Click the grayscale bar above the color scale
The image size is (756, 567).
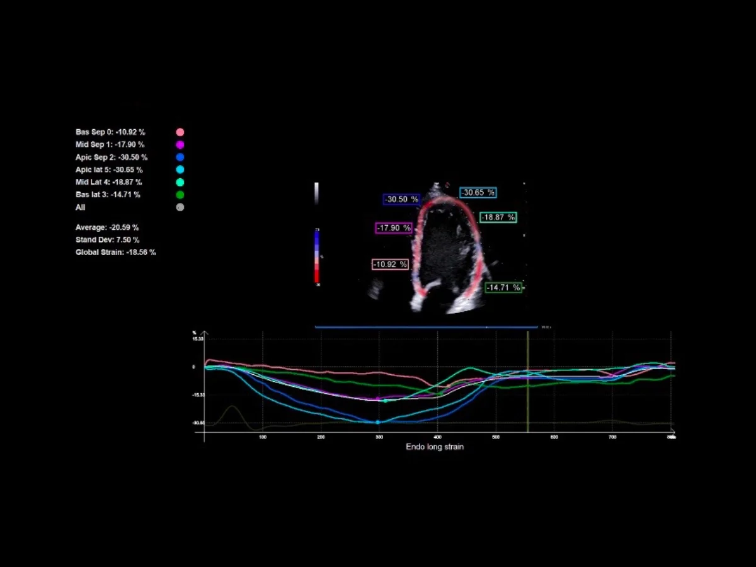click(x=317, y=193)
